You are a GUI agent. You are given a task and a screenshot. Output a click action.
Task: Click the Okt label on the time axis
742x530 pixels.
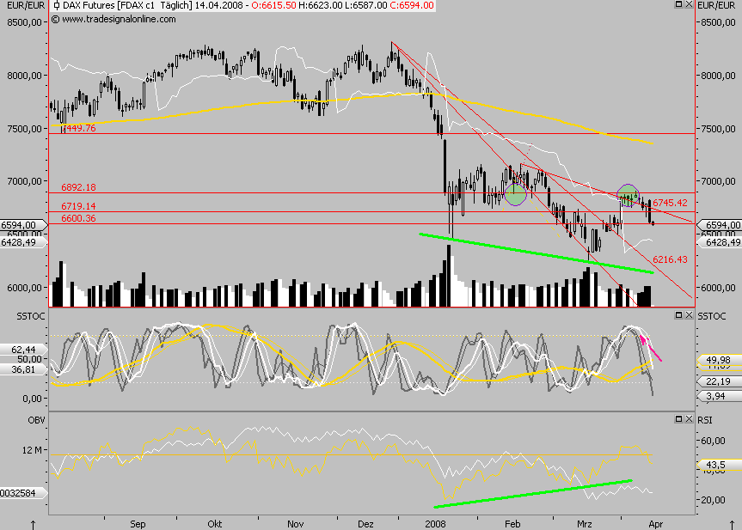[x=215, y=524]
